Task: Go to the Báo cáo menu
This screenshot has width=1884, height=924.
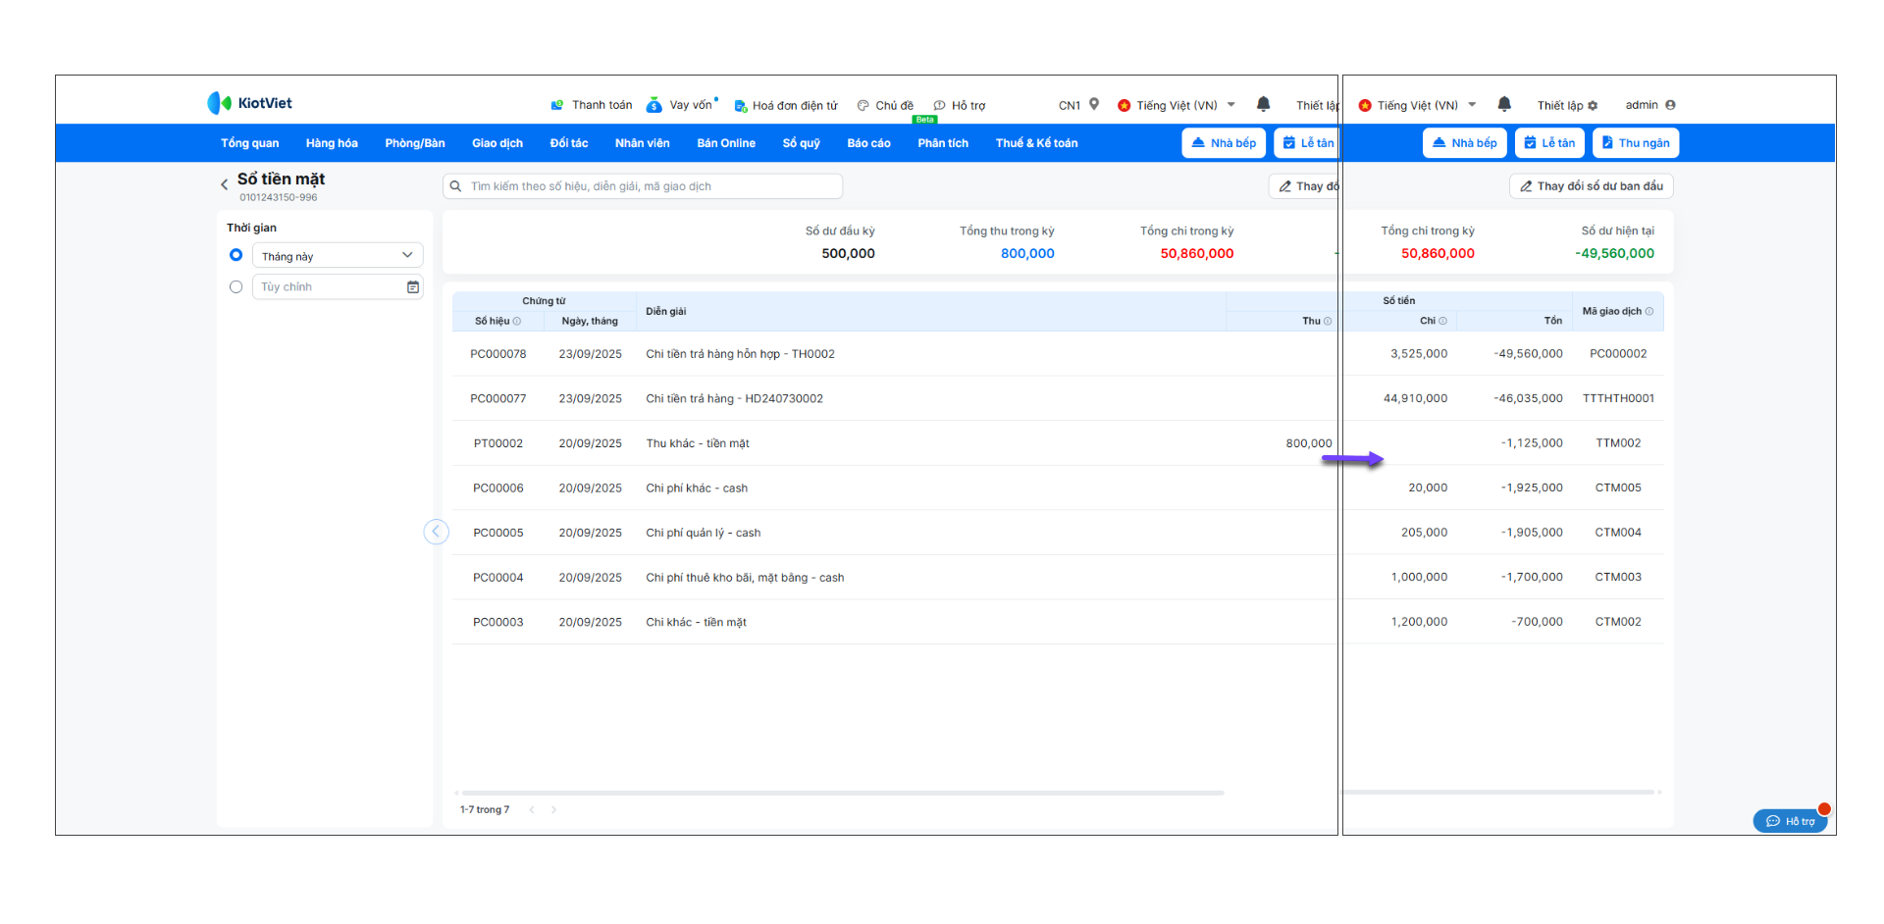Action: click(x=868, y=143)
